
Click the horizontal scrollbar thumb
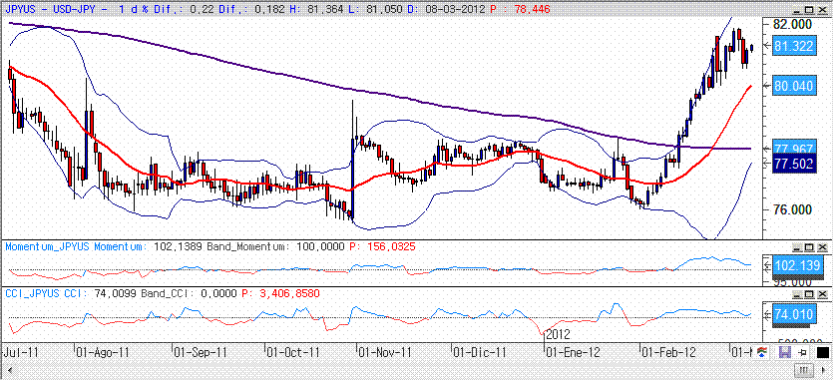[x=805, y=369]
